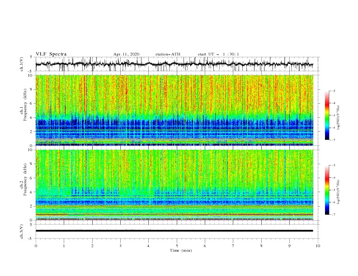
Task: Click the "-7" label on the ch.1 colorbar
Action: pos(333,140)
